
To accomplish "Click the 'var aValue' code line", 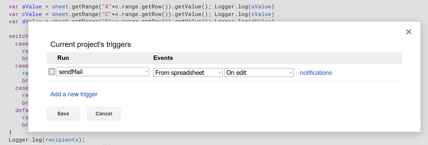I will pyautogui.click(x=141, y=7).
